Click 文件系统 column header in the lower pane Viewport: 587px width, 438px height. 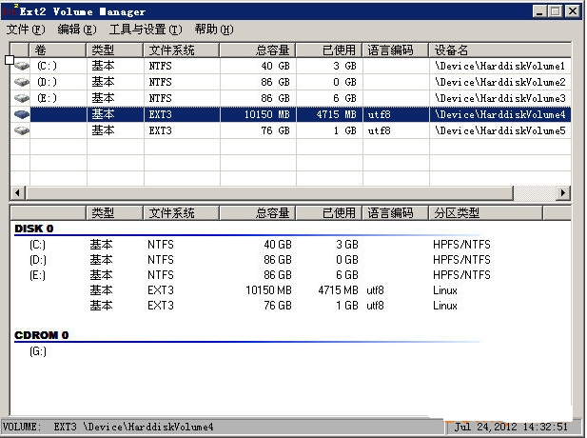point(182,213)
